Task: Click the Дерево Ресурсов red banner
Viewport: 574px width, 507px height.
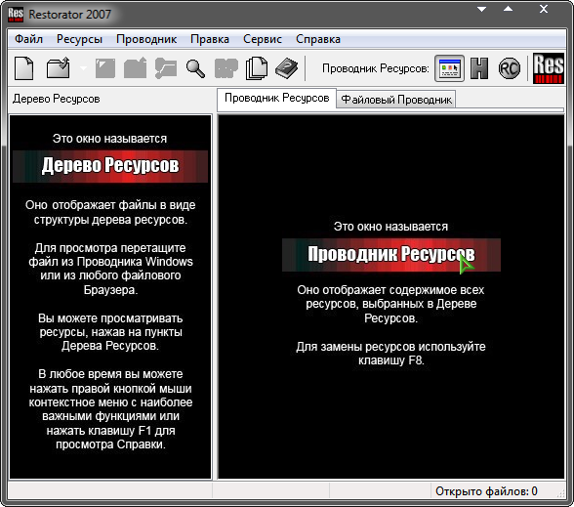Action: (x=110, y=166)
